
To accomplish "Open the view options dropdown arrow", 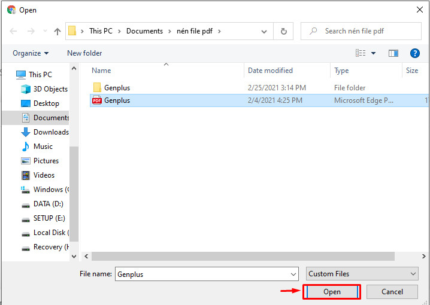I will tap(373, 53).
